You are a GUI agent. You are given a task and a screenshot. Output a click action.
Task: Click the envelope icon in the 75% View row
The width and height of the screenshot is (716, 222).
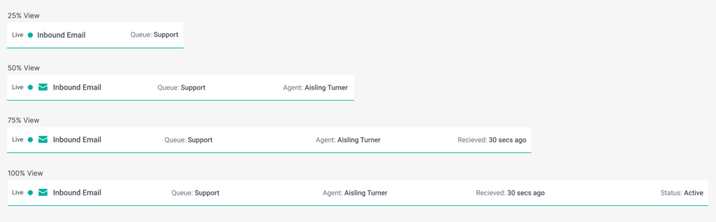43,140
